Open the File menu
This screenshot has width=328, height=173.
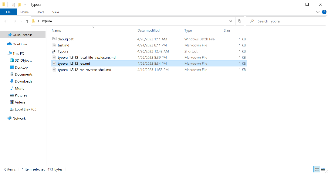(8, 12)
